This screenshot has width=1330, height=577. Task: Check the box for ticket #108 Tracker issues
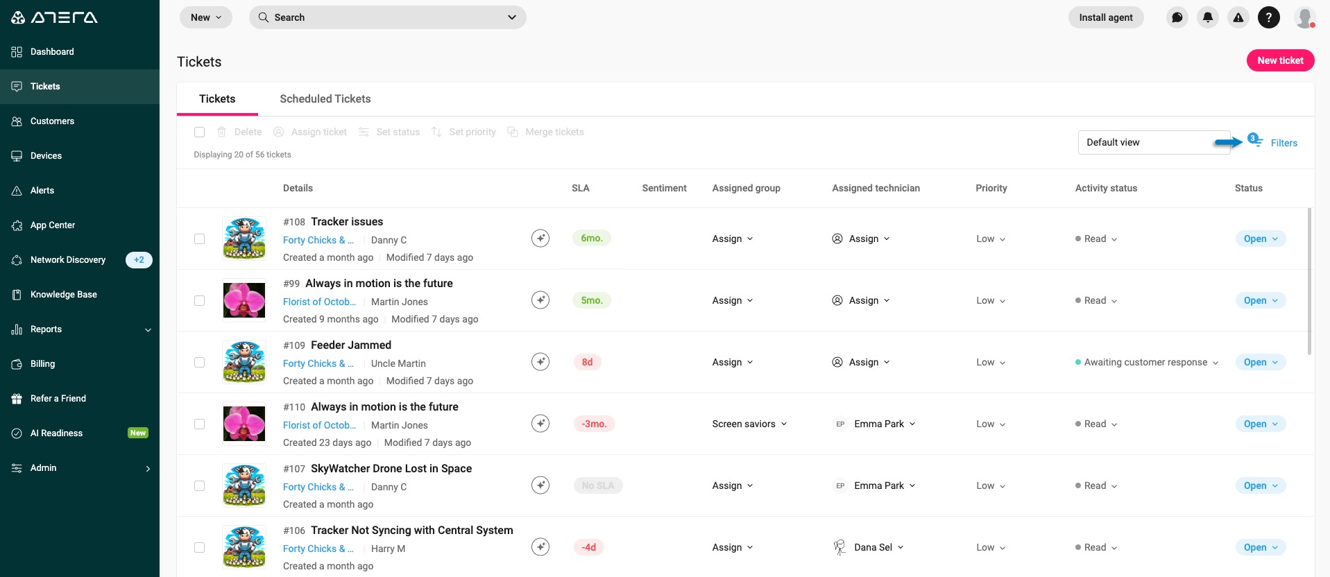[200, 239]
